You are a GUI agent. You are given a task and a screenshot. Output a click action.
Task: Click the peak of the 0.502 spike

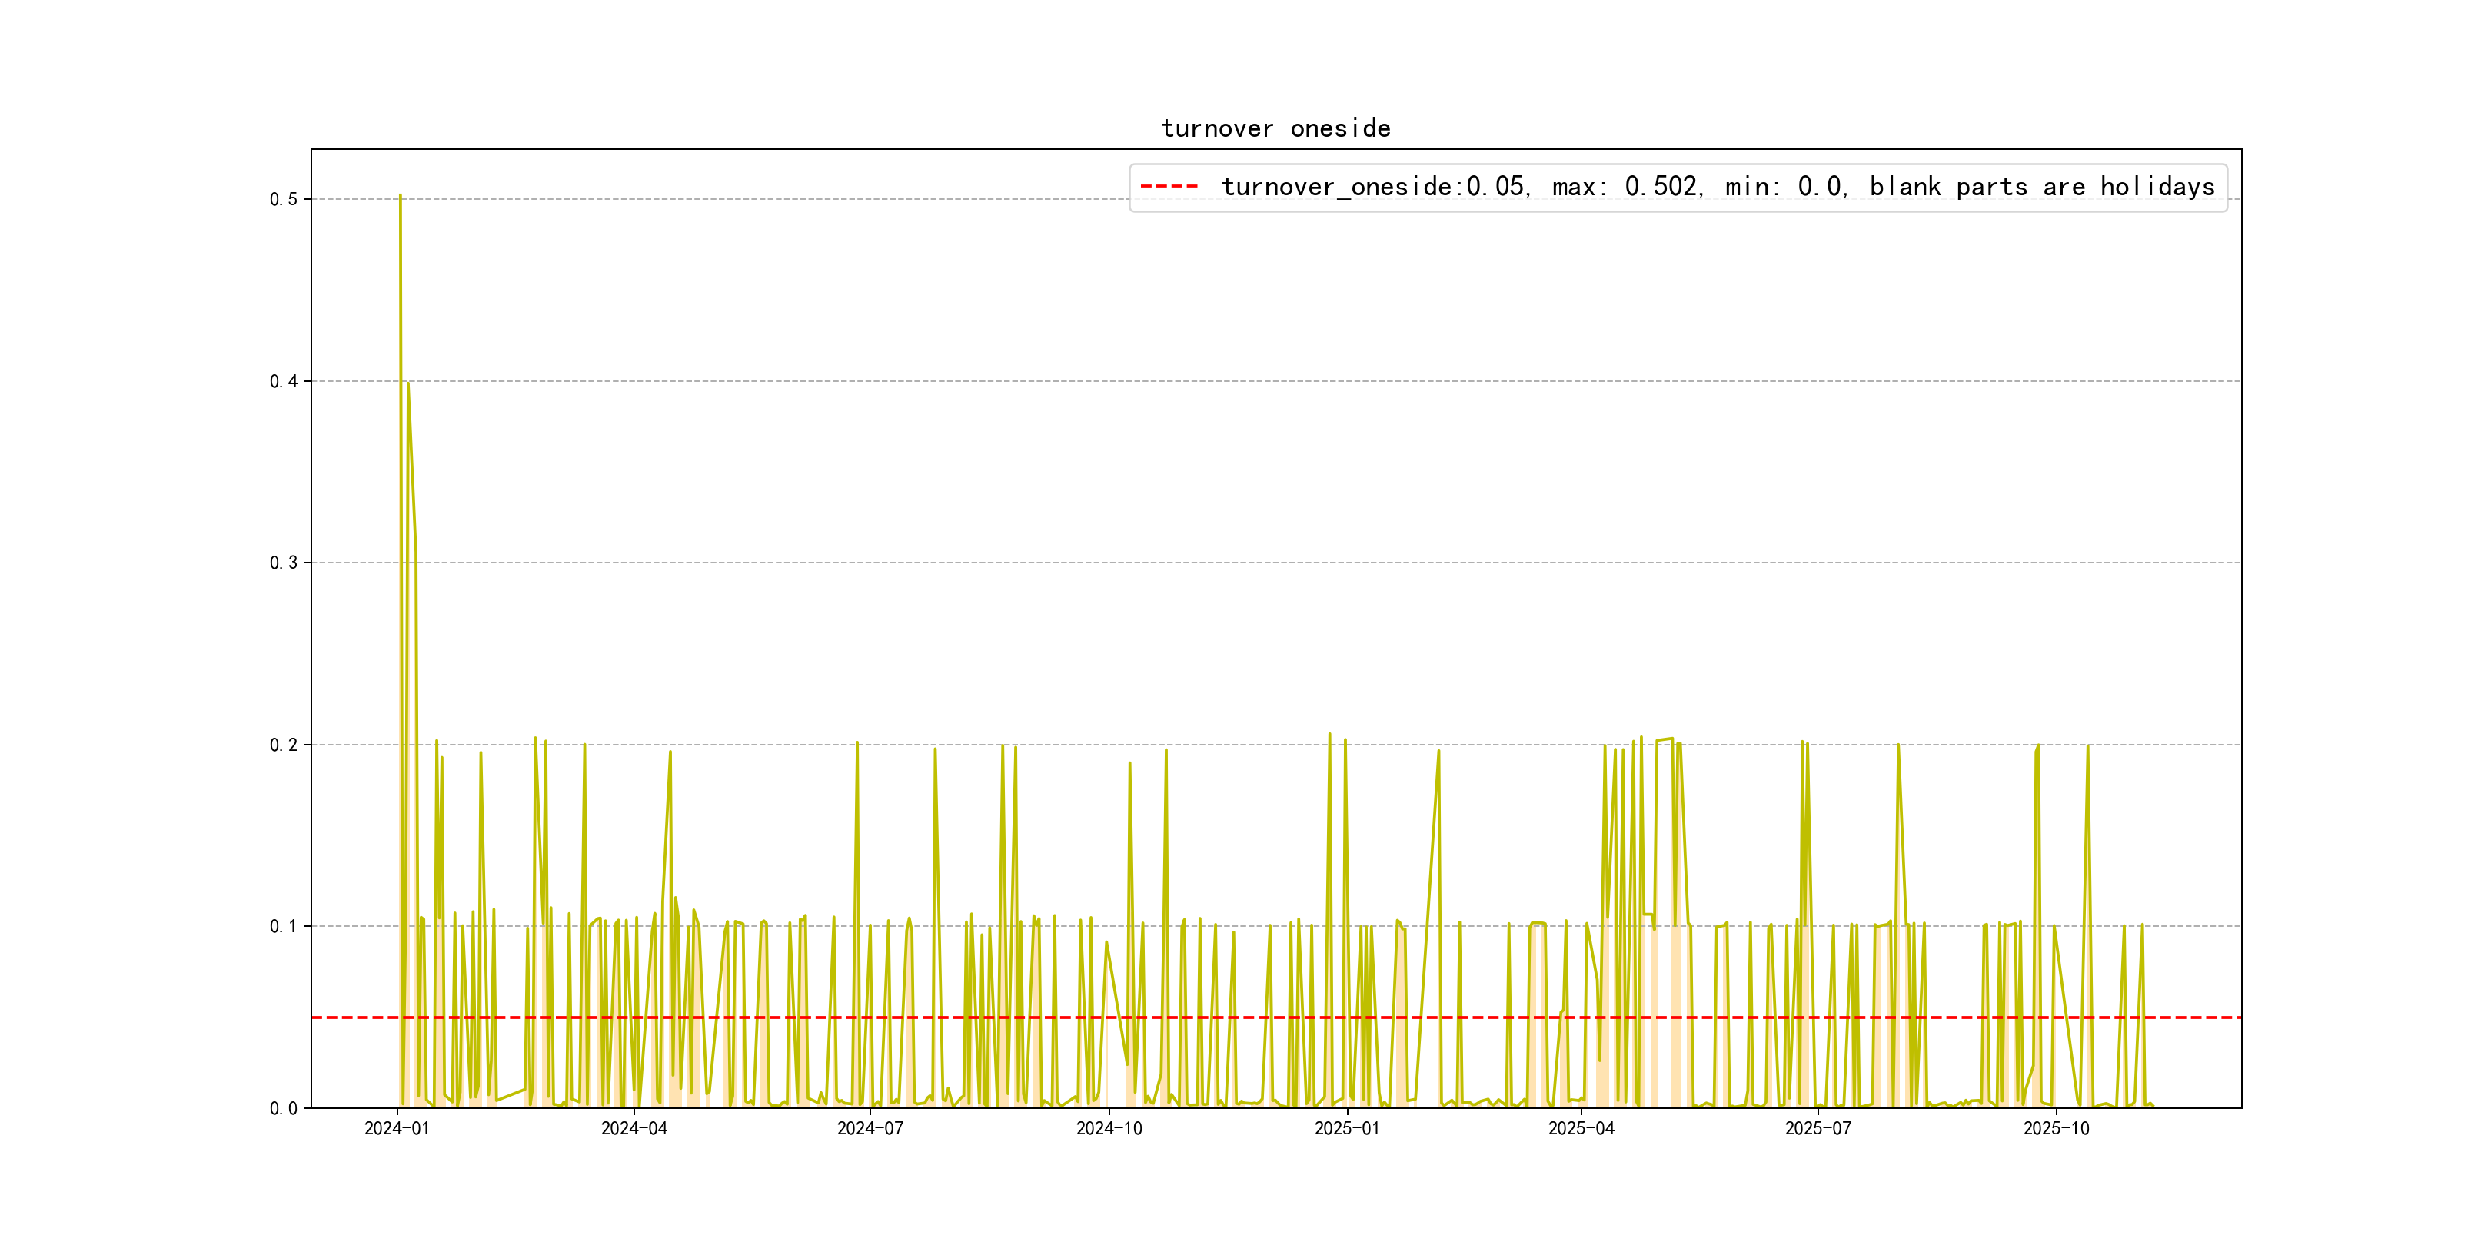point(401,196)
